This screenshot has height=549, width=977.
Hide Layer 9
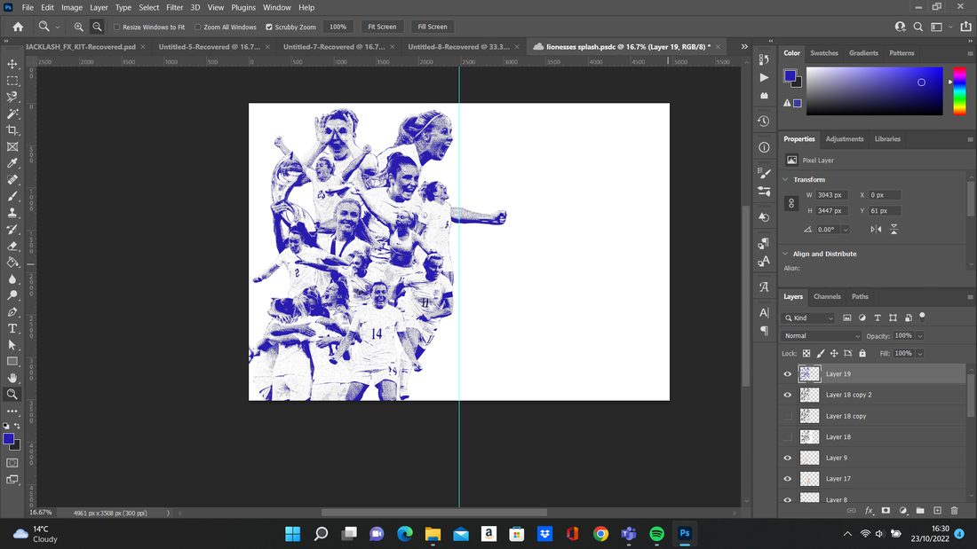click(x=788, y=459)
